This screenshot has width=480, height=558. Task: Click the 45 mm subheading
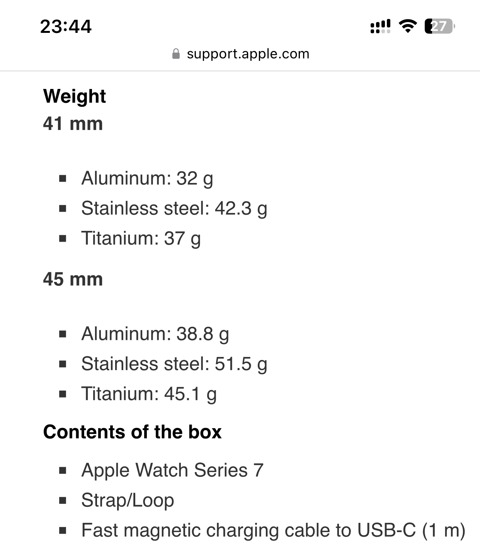pos(73,279)
